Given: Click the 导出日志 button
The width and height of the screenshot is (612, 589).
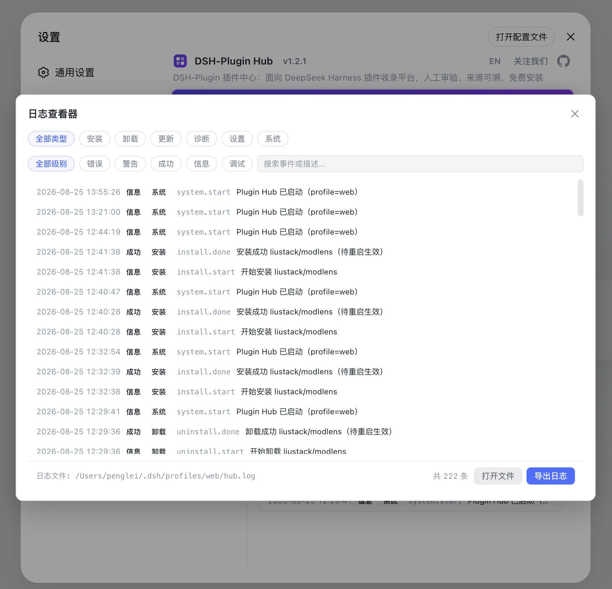Looking at the screenshot, I should click(551, 476).
